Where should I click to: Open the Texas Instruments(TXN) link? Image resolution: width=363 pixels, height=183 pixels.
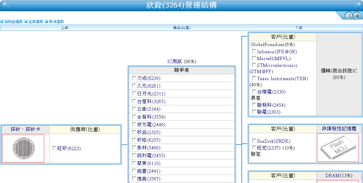[282, 79]
